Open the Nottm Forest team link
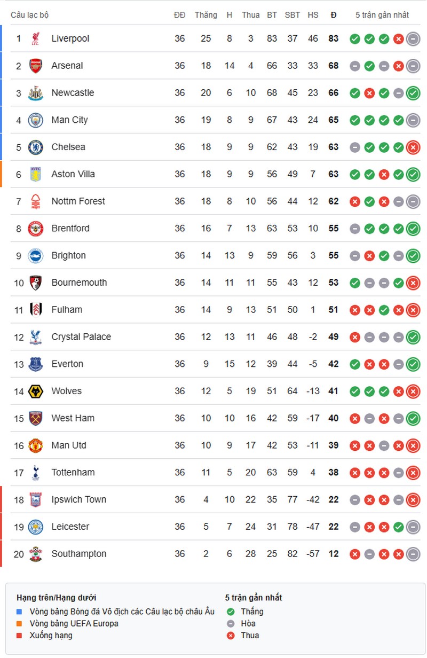Image resolution: width=427 pixels, height=658 pixels. click(x=78, y=201)
